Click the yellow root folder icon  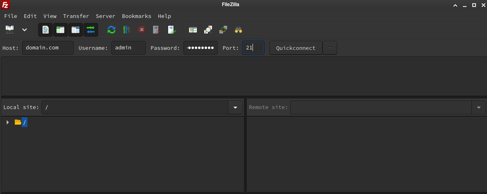click(x=18, y=122)
